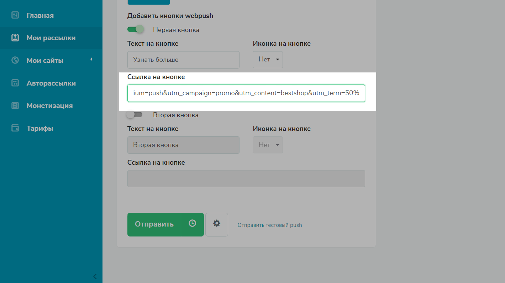Go to the Авторассылки menu item
Image resolution: width=505 pixels, height=283 pixels.
[x=51, y=83]
